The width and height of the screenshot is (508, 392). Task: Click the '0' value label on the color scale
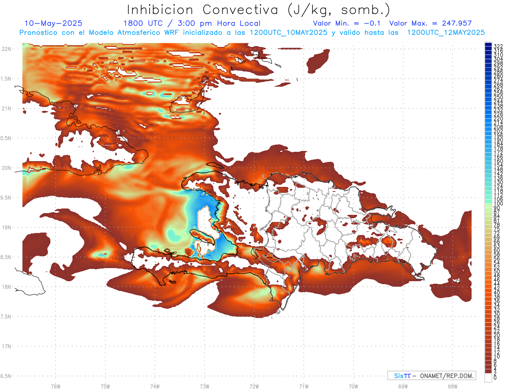click(x=495, y=378)
